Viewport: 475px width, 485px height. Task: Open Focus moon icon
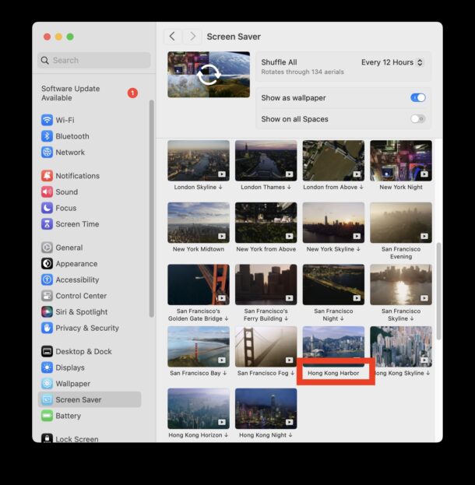click(47, 208)
